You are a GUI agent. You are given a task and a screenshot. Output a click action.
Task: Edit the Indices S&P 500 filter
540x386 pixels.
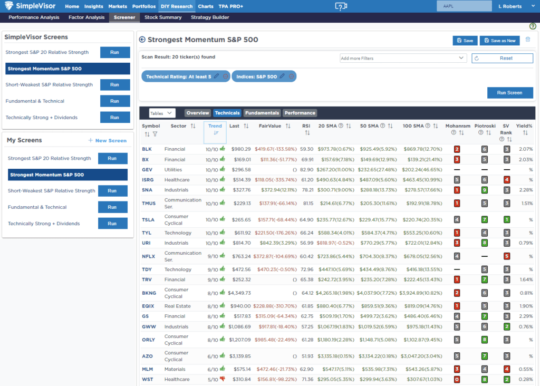pyautogui.click(x=282, y=76)
